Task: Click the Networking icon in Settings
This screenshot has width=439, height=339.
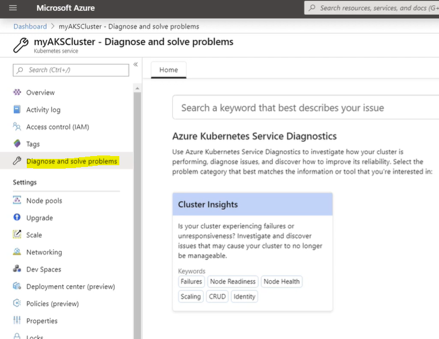Action: (x=17, y=252)
